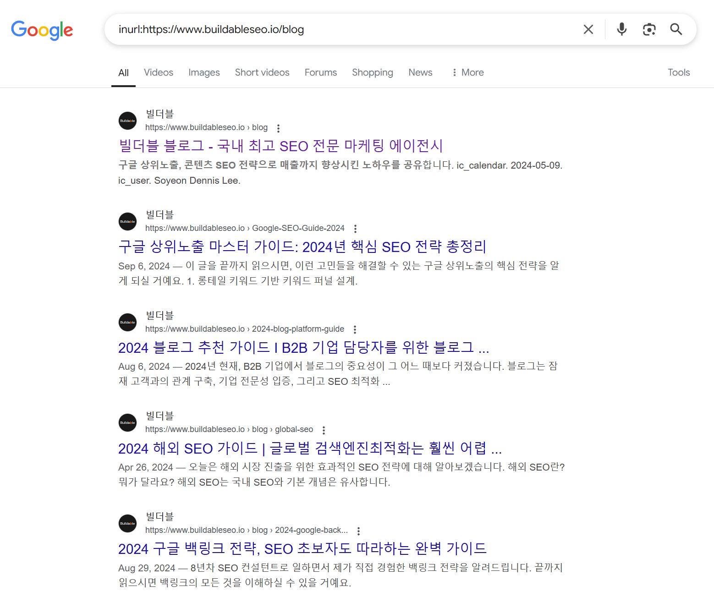
Task: Open the Short videos tab
Action: click(x=262, y=72)
